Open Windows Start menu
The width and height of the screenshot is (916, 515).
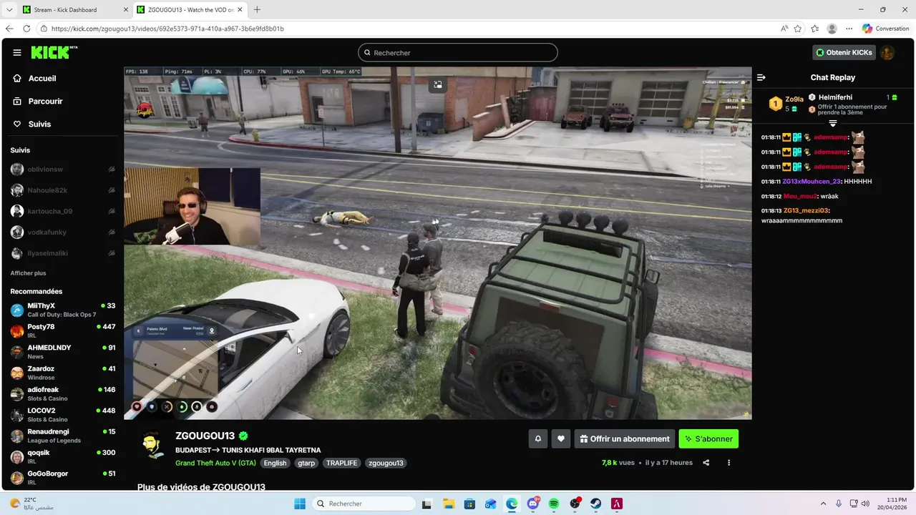[x=300, y=504]
